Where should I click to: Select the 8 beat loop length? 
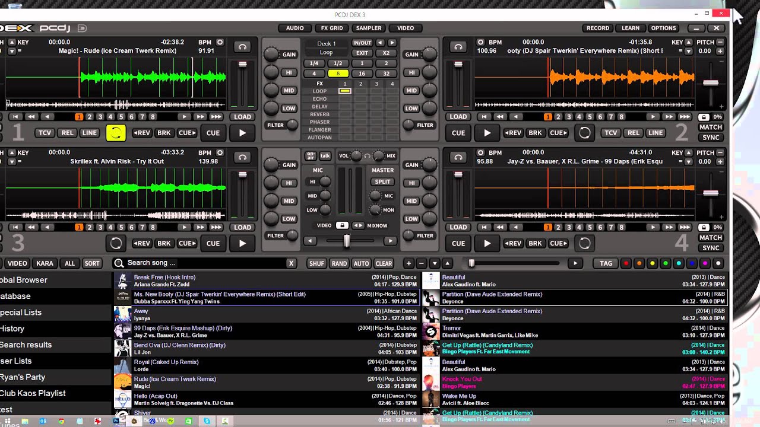[338, 74]
